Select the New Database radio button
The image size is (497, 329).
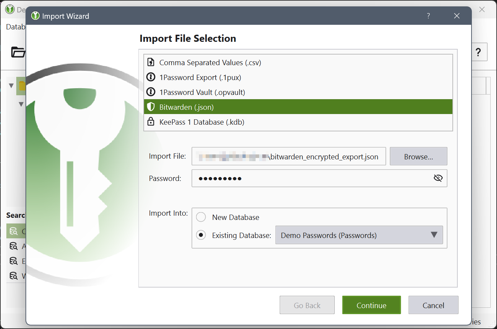[201, 217]
